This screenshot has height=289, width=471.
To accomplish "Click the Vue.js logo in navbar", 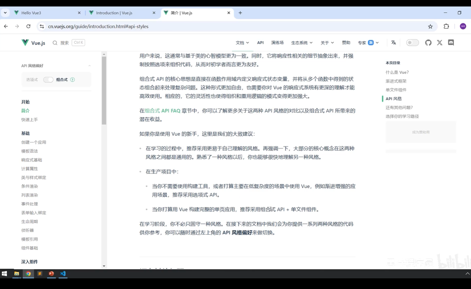I will click(33, 43).
